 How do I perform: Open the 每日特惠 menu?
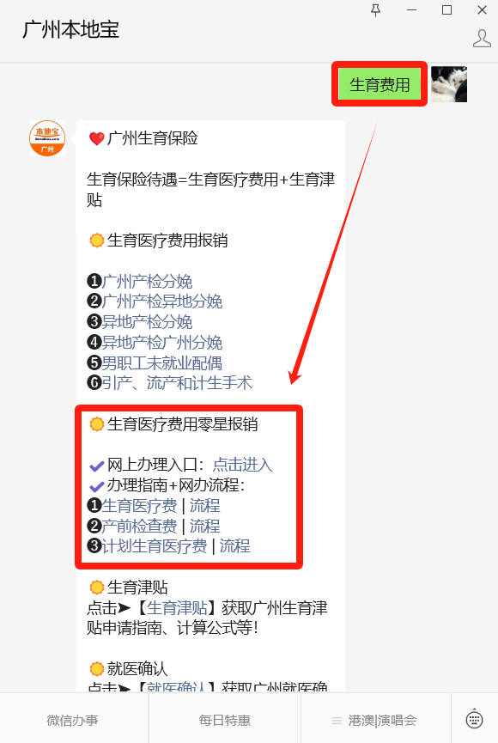coord(225,721)
